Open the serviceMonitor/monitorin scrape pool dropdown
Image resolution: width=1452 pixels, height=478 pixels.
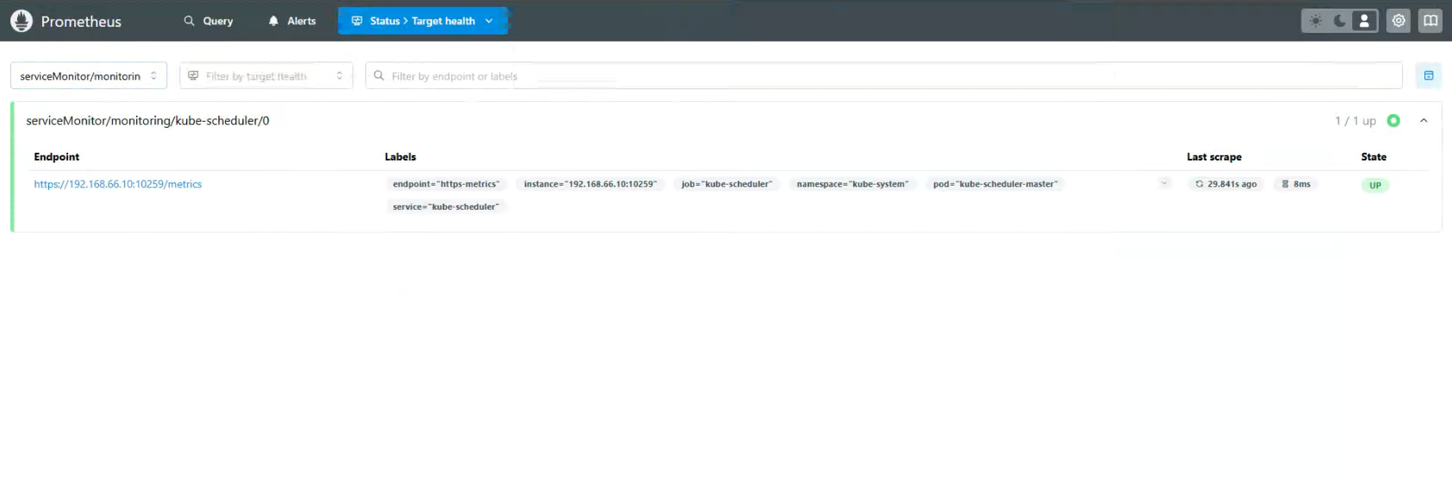click(89, 76)
